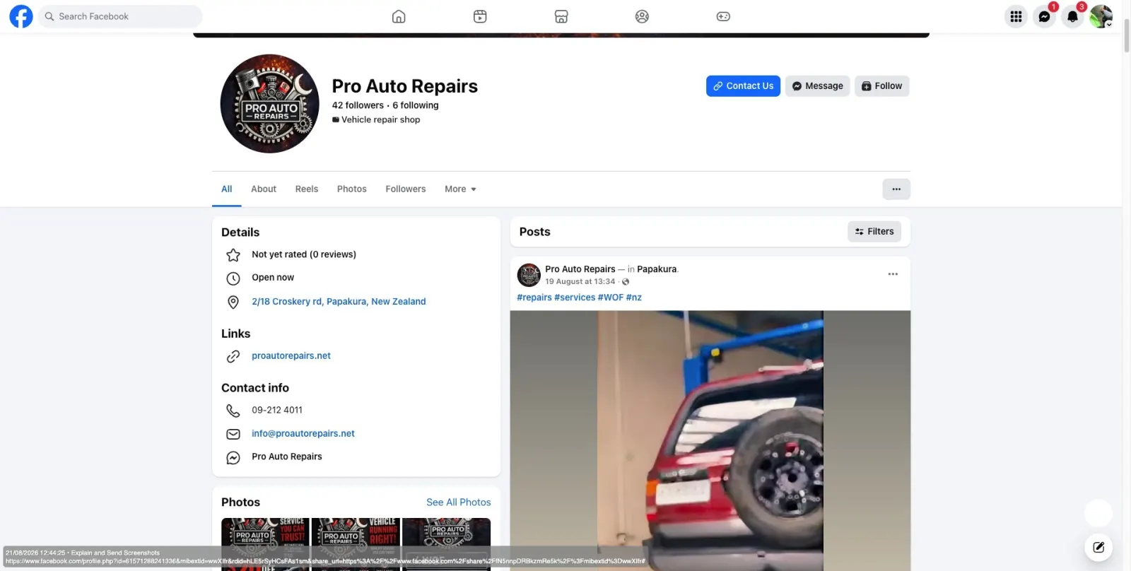Open the post's three-dot options menu
Screen dimensions: 1131x571
tap(893, 274)
